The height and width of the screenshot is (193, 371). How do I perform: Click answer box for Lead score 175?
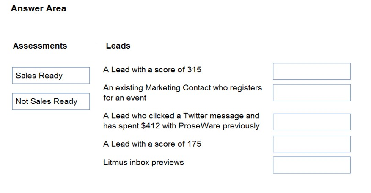point(312,144)
